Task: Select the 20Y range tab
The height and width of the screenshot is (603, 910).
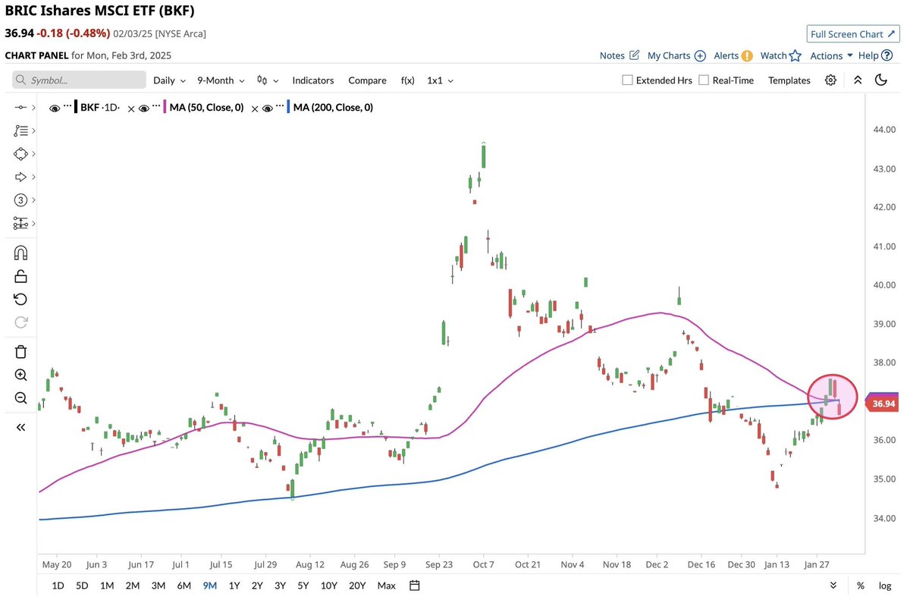Action: 356,586
